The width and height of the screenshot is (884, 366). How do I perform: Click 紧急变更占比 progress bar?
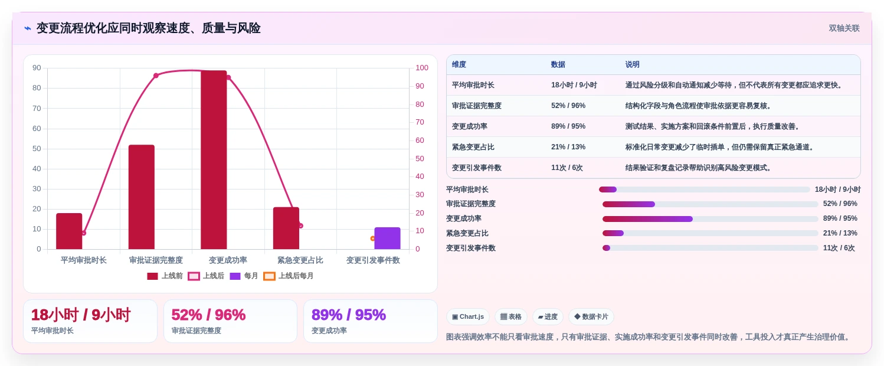pyautogui.click(x=710, y=233)
